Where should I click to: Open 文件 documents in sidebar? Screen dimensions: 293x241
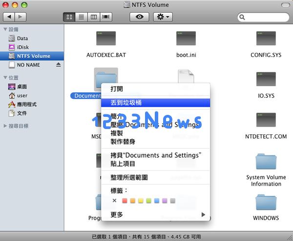point(32,113)
